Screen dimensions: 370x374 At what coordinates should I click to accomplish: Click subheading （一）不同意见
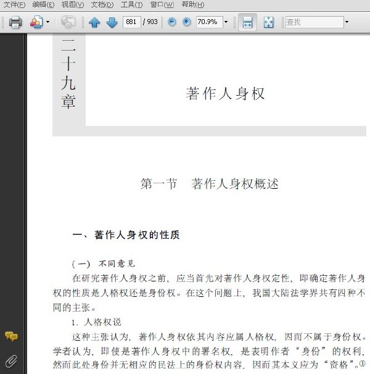(x=104, y=264)
